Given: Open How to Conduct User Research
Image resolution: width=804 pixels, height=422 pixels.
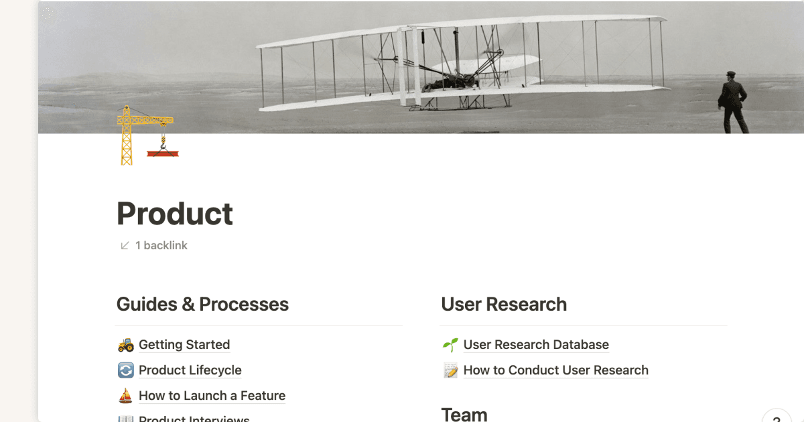Looking at the screenshot, I should click(555, 370).
